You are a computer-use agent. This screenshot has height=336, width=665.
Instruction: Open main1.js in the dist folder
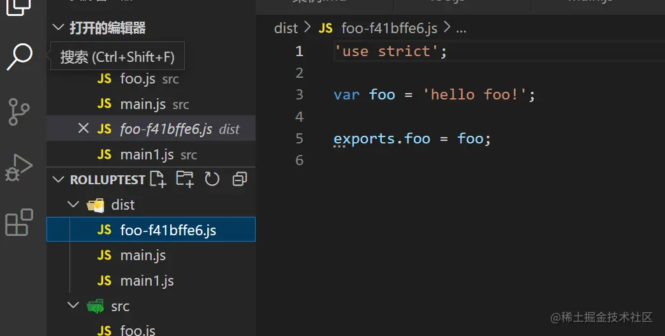(147, 281)
